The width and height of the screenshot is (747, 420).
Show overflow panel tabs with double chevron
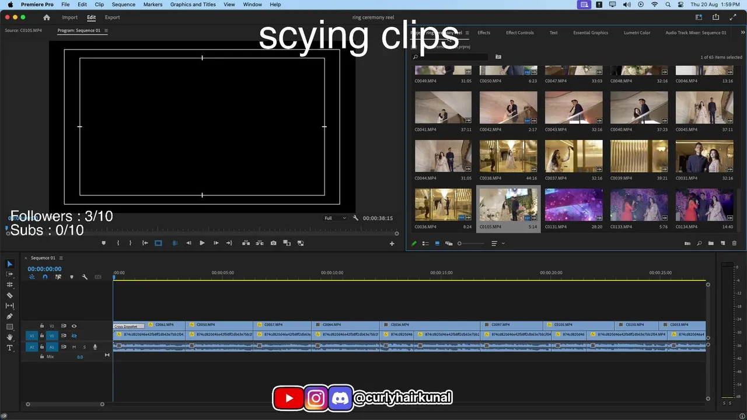click(x=743, y=33)
